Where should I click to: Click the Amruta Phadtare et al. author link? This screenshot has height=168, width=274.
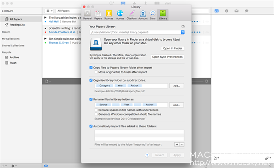62,32
